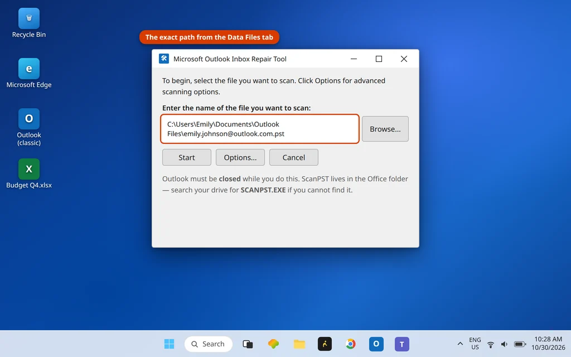Image resolution: width=571 pixels, height=357 pixels.
Task: Open Outlook from the taskbar
Action: [x=376, y=344]
